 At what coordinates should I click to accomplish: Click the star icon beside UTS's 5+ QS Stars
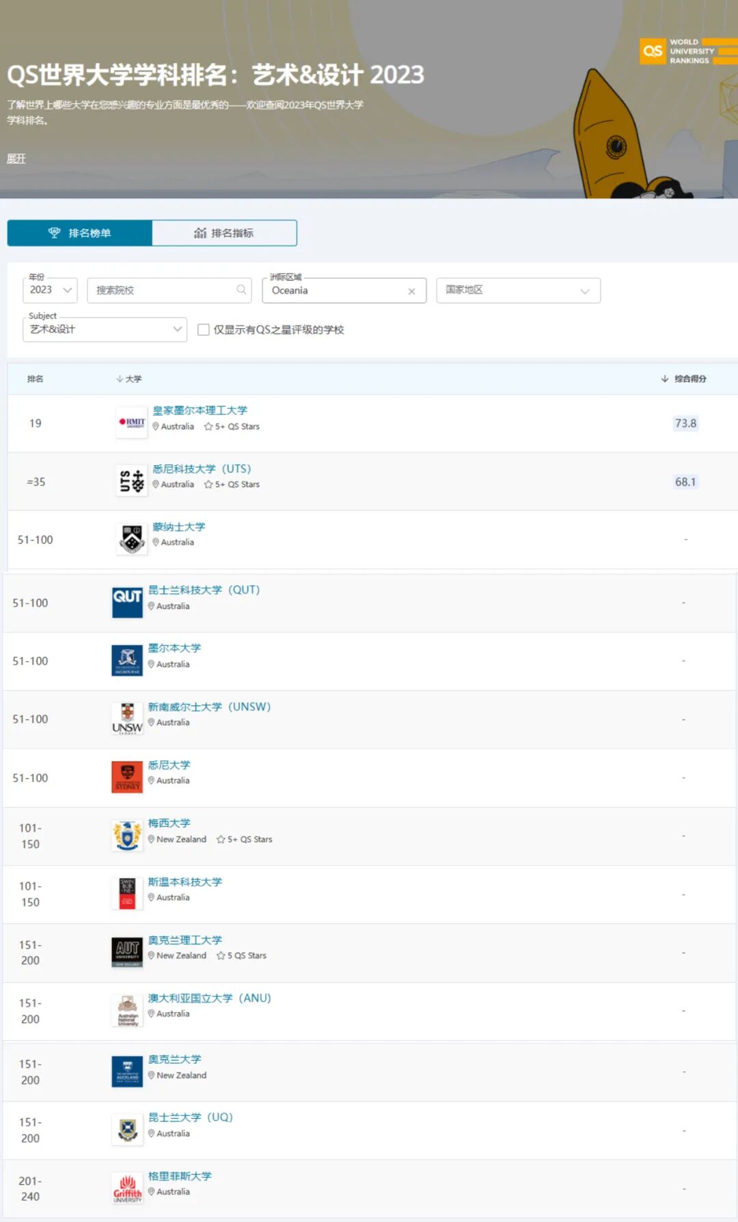pyautogui.click(x=208, y=485)
